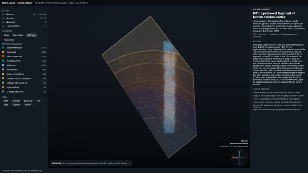Viewport: 308px width, 173px height.
Task: Toggle the Somata layer checkbox
Action: click(3, 18)
